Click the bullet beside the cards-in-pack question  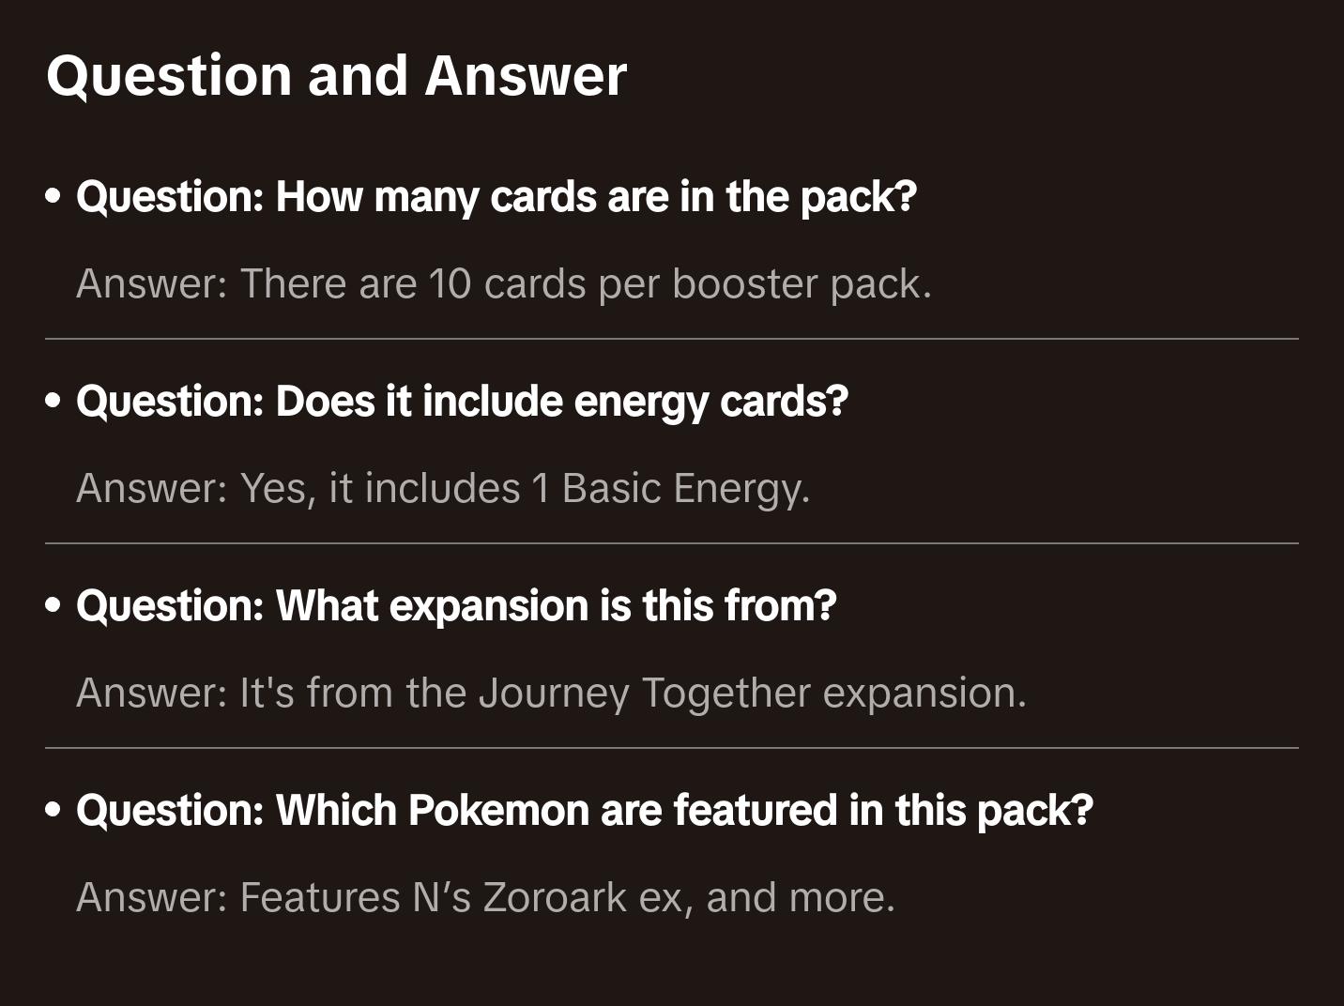pyautogui.click(x=53, y=197)
